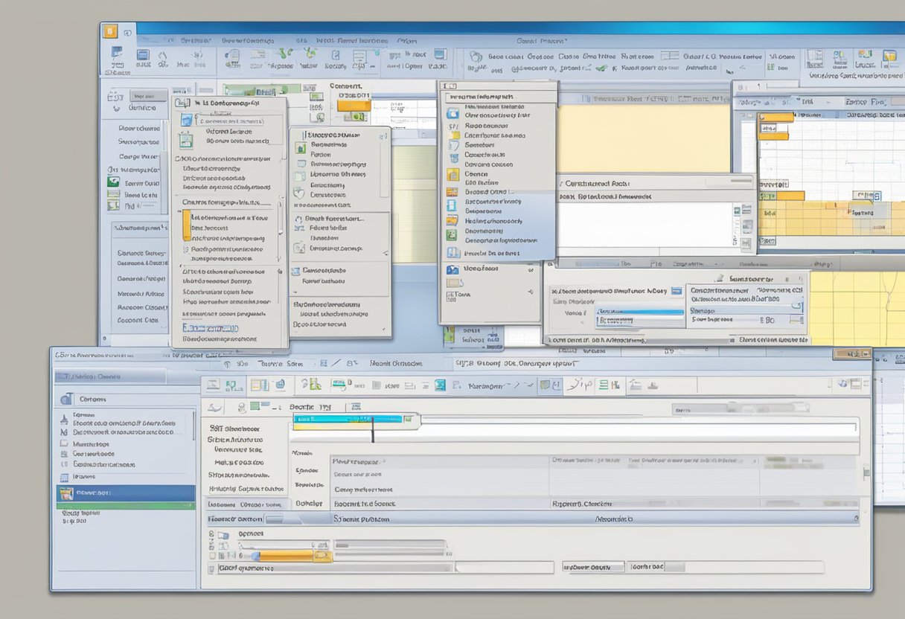This screenshot has width=905, height=619.
Task: Click the orange application button in title bar
Action: pyautogui.click(x=110, y=32)
